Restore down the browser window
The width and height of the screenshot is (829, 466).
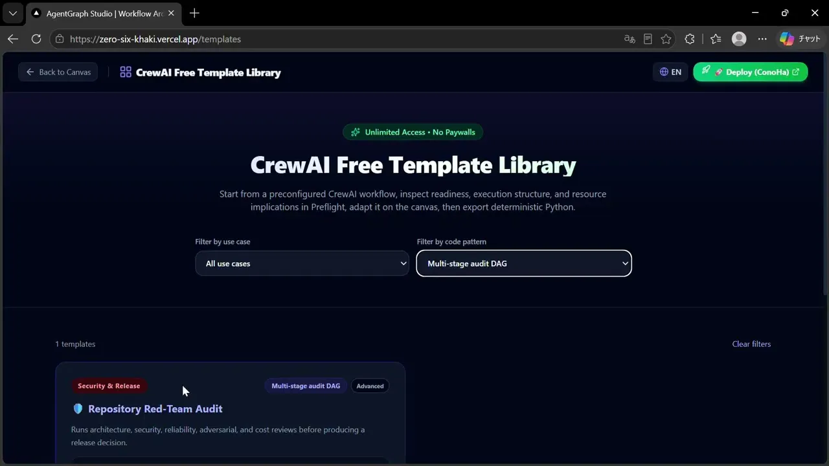785,13
